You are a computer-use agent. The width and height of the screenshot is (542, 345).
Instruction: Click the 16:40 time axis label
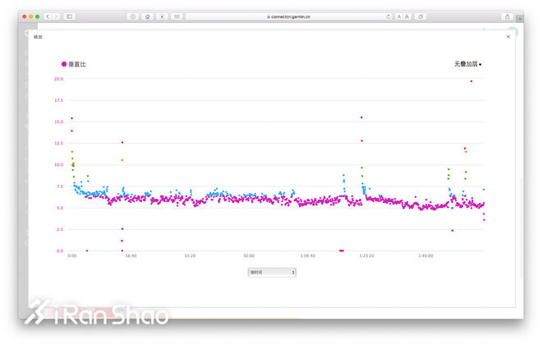(x=131, y=256)
